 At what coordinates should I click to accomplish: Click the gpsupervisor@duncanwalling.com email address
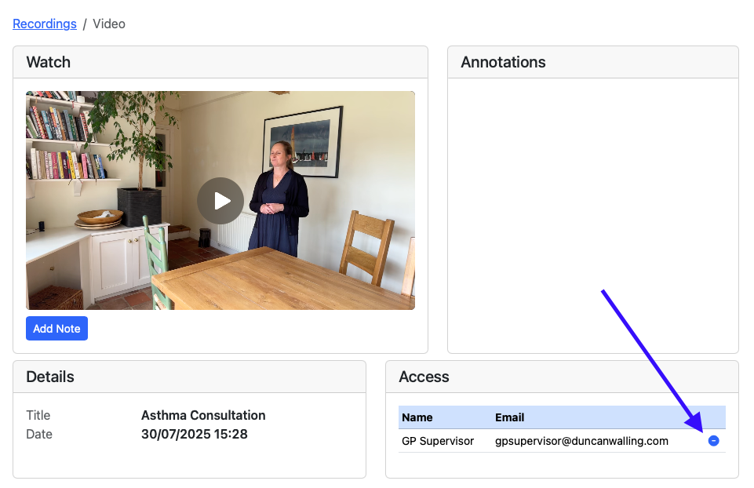(581, 441)
